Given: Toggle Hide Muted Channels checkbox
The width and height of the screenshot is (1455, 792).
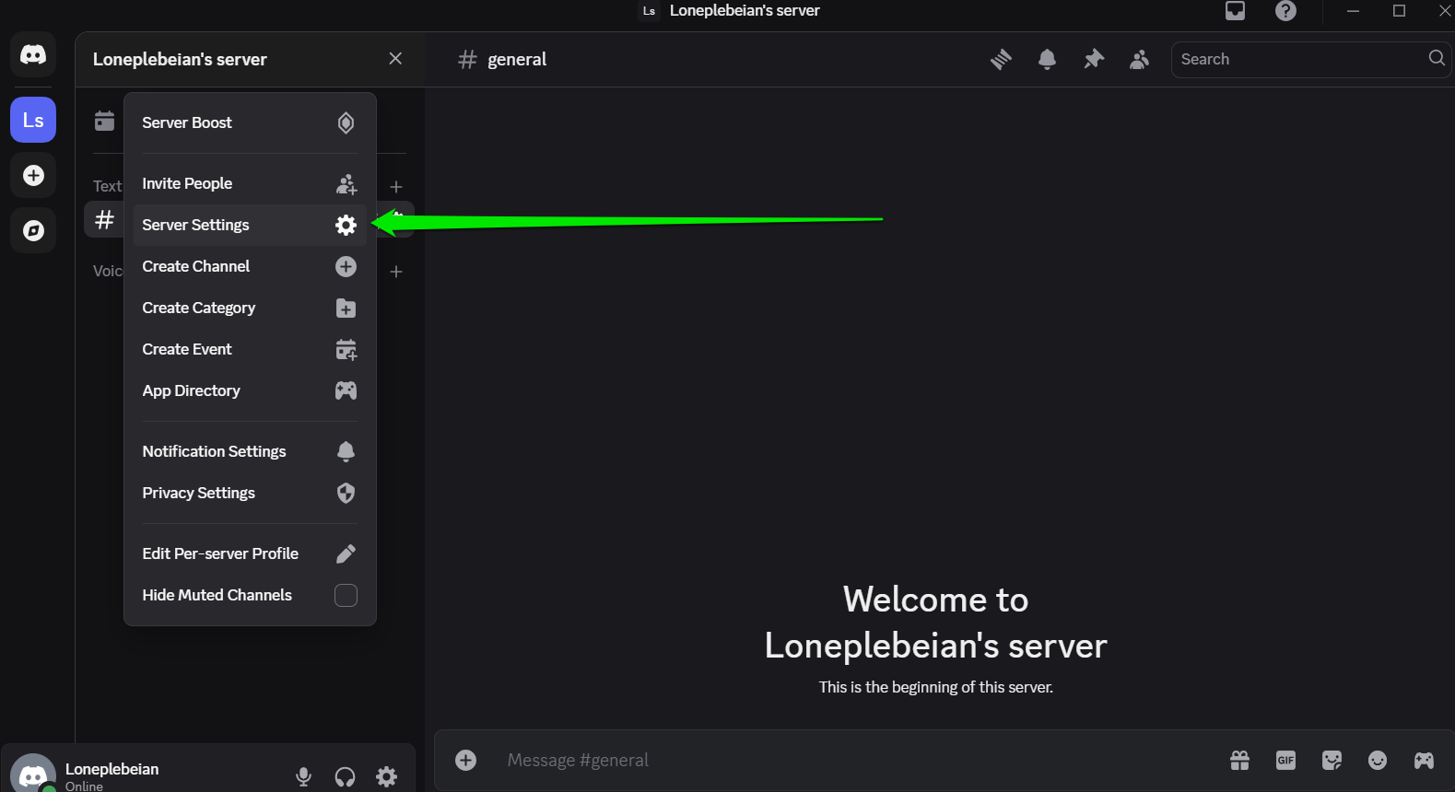Looking at the screenshot, I should 346,595.
